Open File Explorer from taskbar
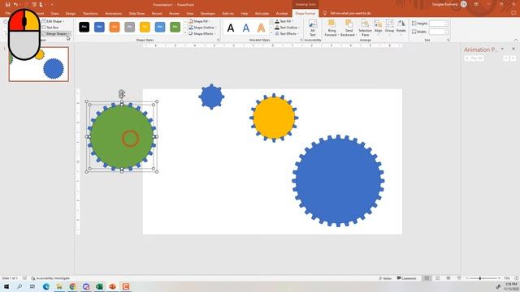This screenshot has height=292, width=520. (59, 286)
